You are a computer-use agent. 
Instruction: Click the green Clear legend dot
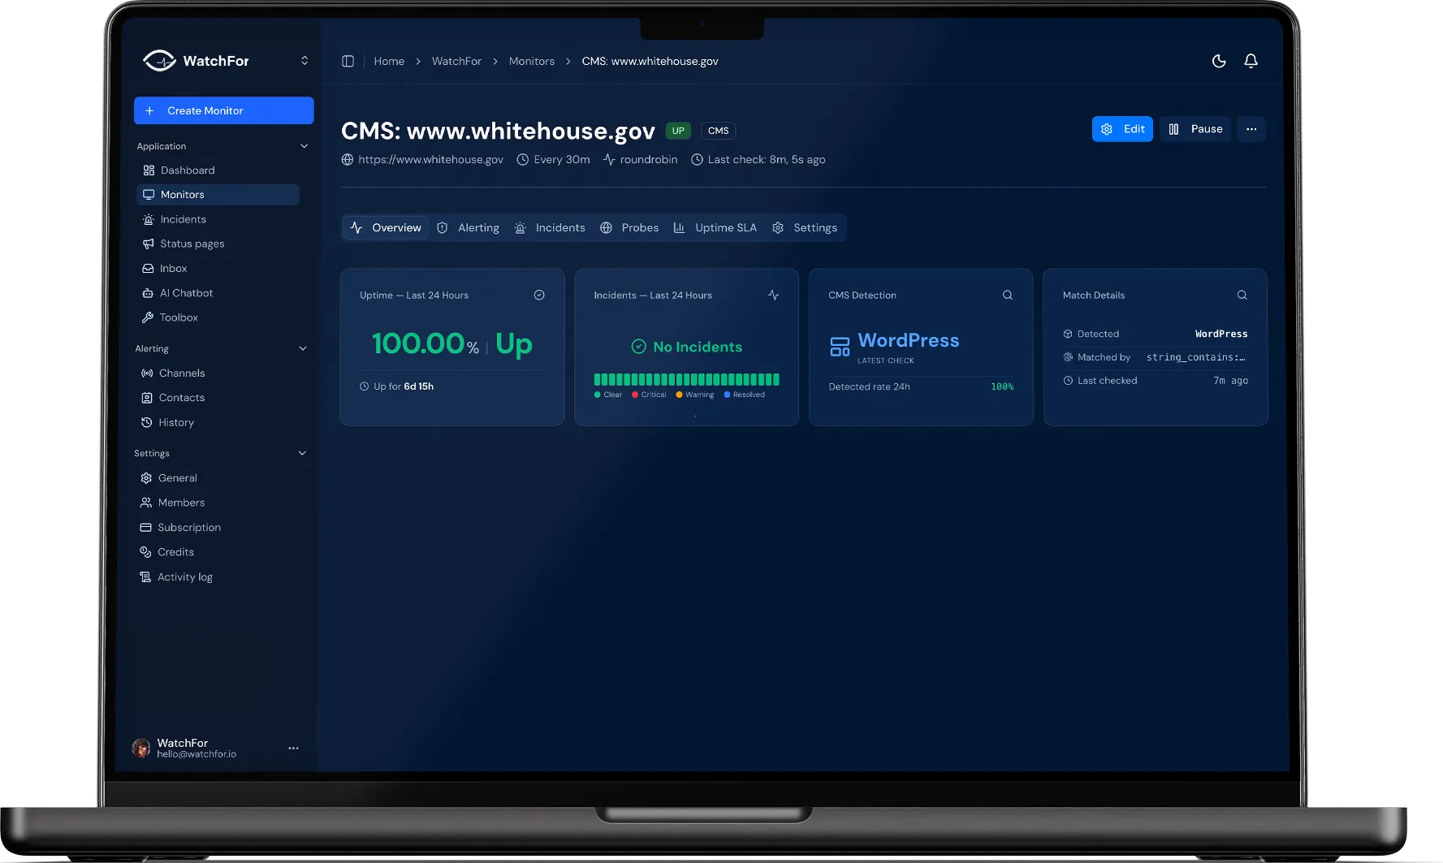[x=598, y=395]
